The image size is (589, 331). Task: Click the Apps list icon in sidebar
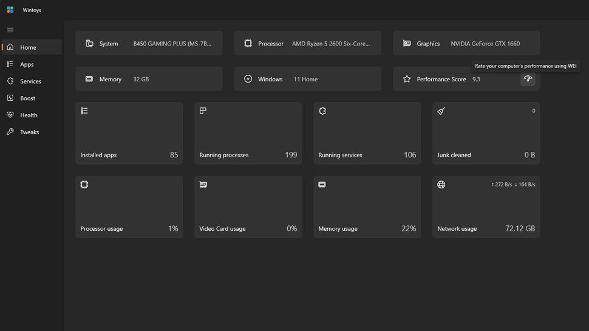click(10, 64)
